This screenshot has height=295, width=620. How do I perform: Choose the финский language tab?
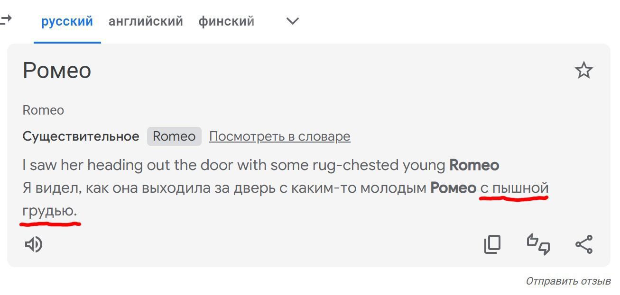[226, 21]
